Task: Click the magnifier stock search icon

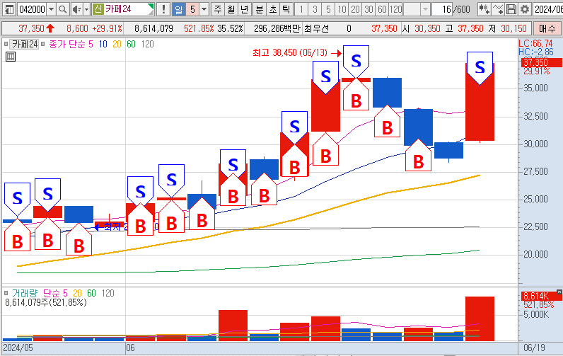Action: (x=62, y=9)
